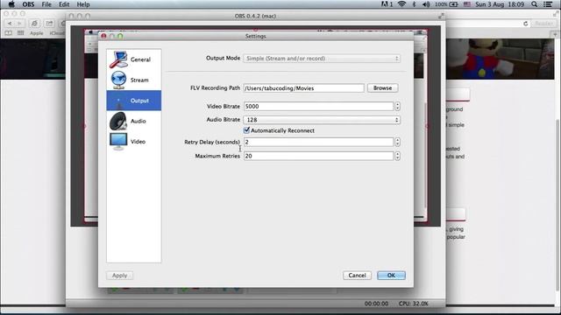Click the input language flag icon

[x=467, y=4]
